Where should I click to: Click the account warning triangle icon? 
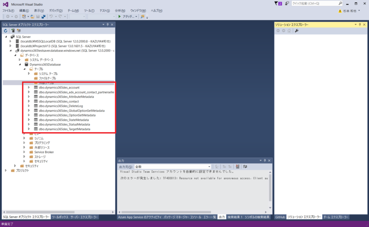click(x=340, y=11)
